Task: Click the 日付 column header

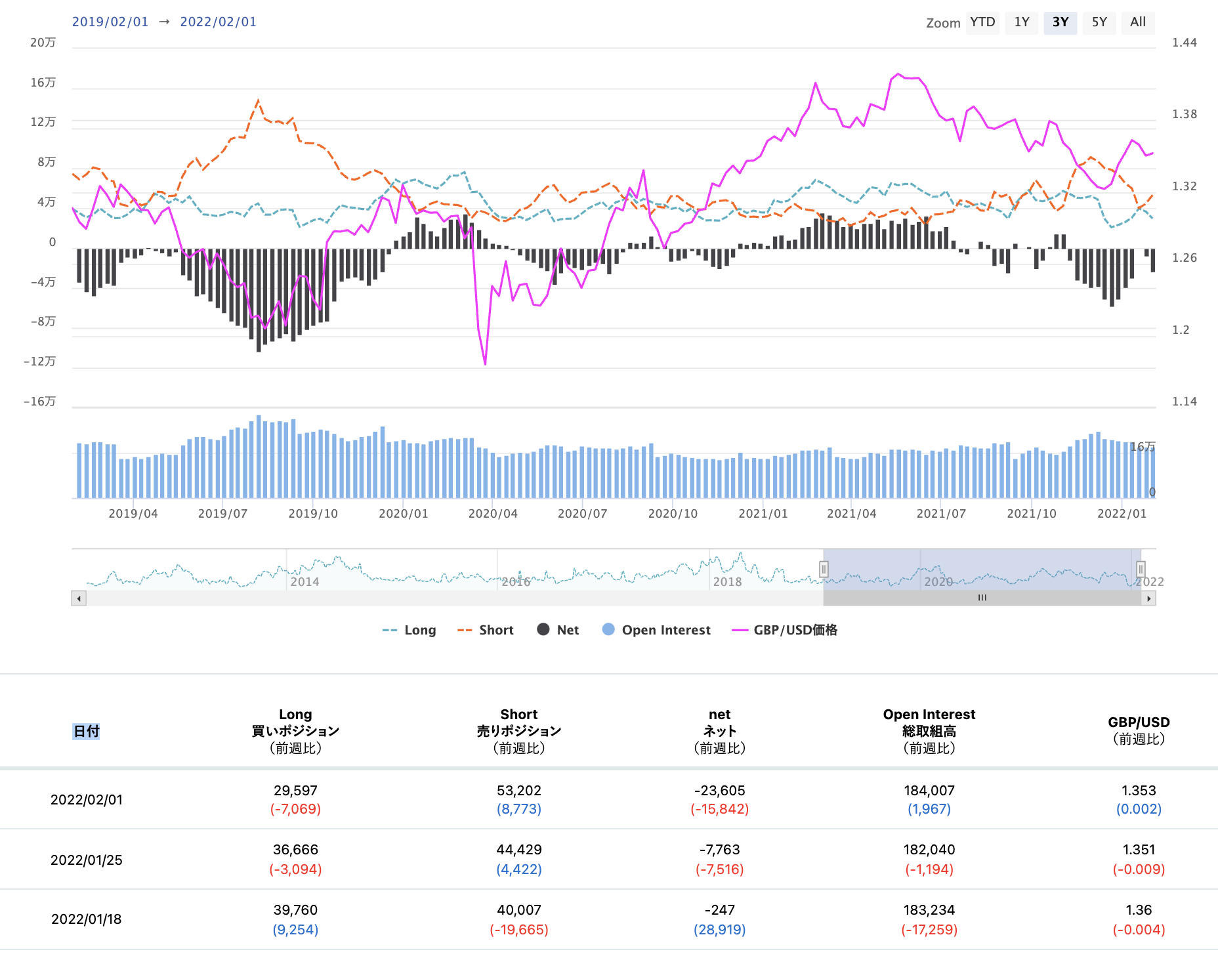Action: [x=86, y=731]
